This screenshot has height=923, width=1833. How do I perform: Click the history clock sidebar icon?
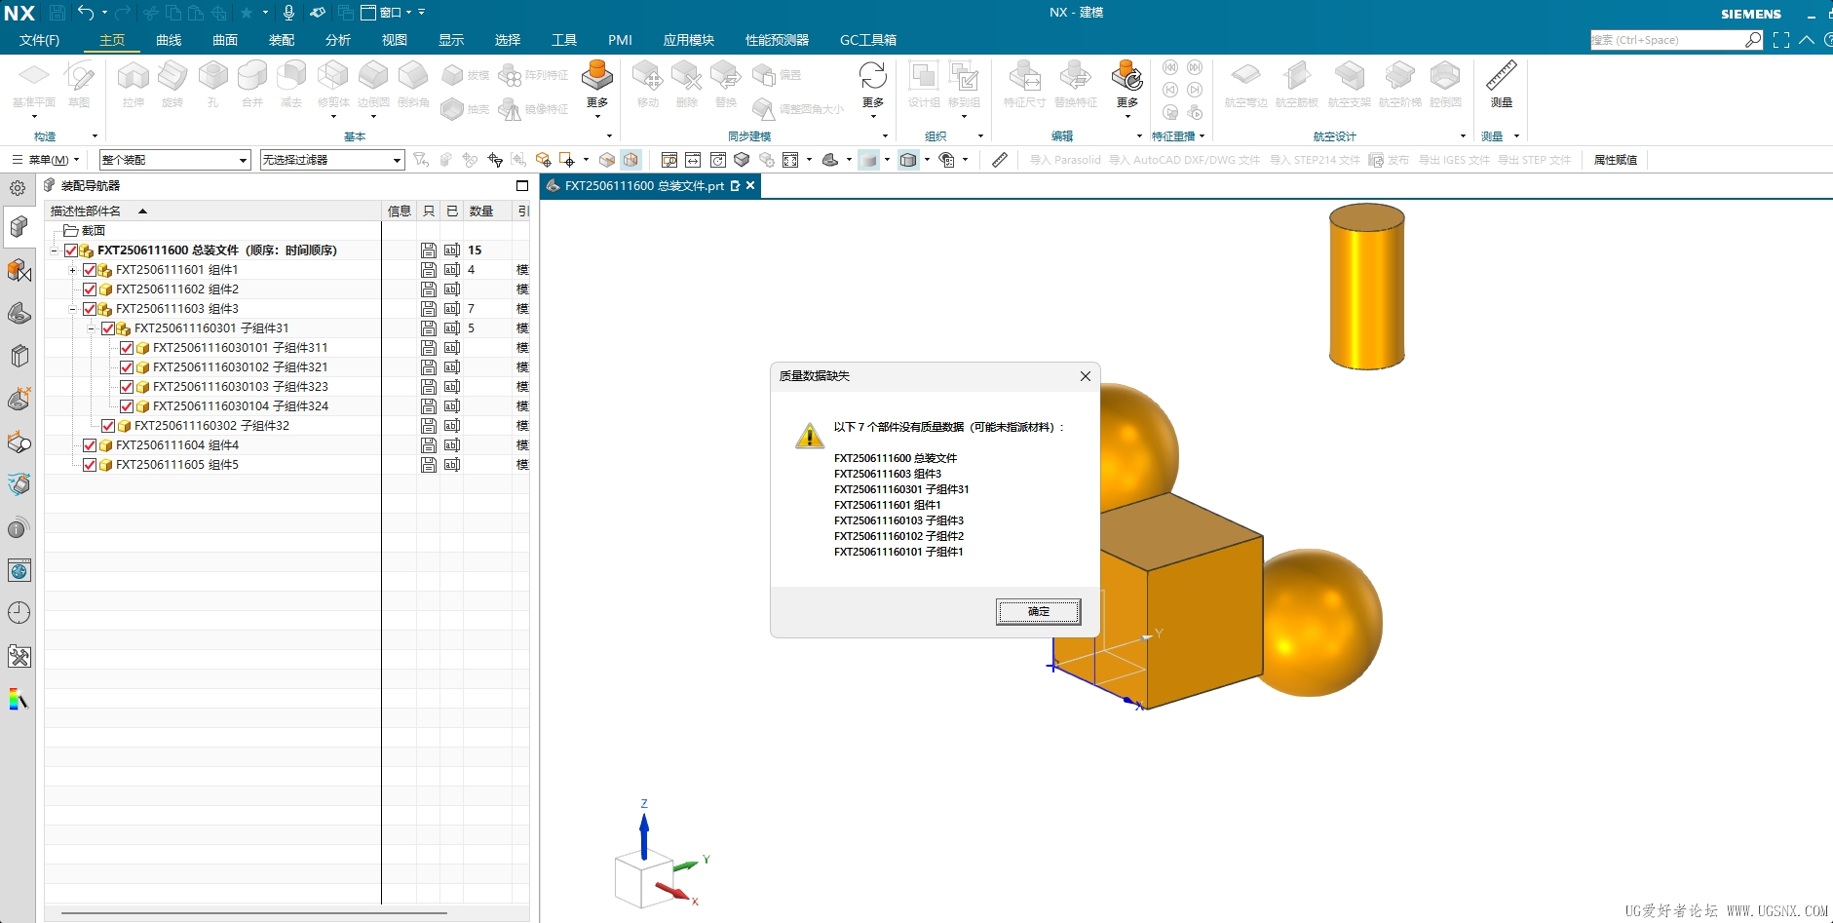[19, 612]
